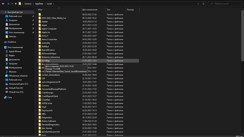Sort by the Имя column header
The width and height of the screenshot is (244, 137).
click(40, 10)
